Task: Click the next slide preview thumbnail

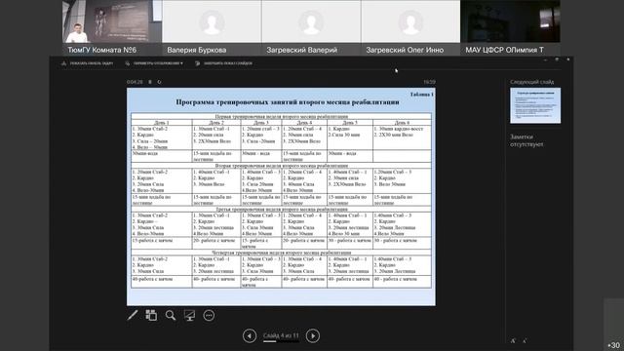Action: click(535, 105)
